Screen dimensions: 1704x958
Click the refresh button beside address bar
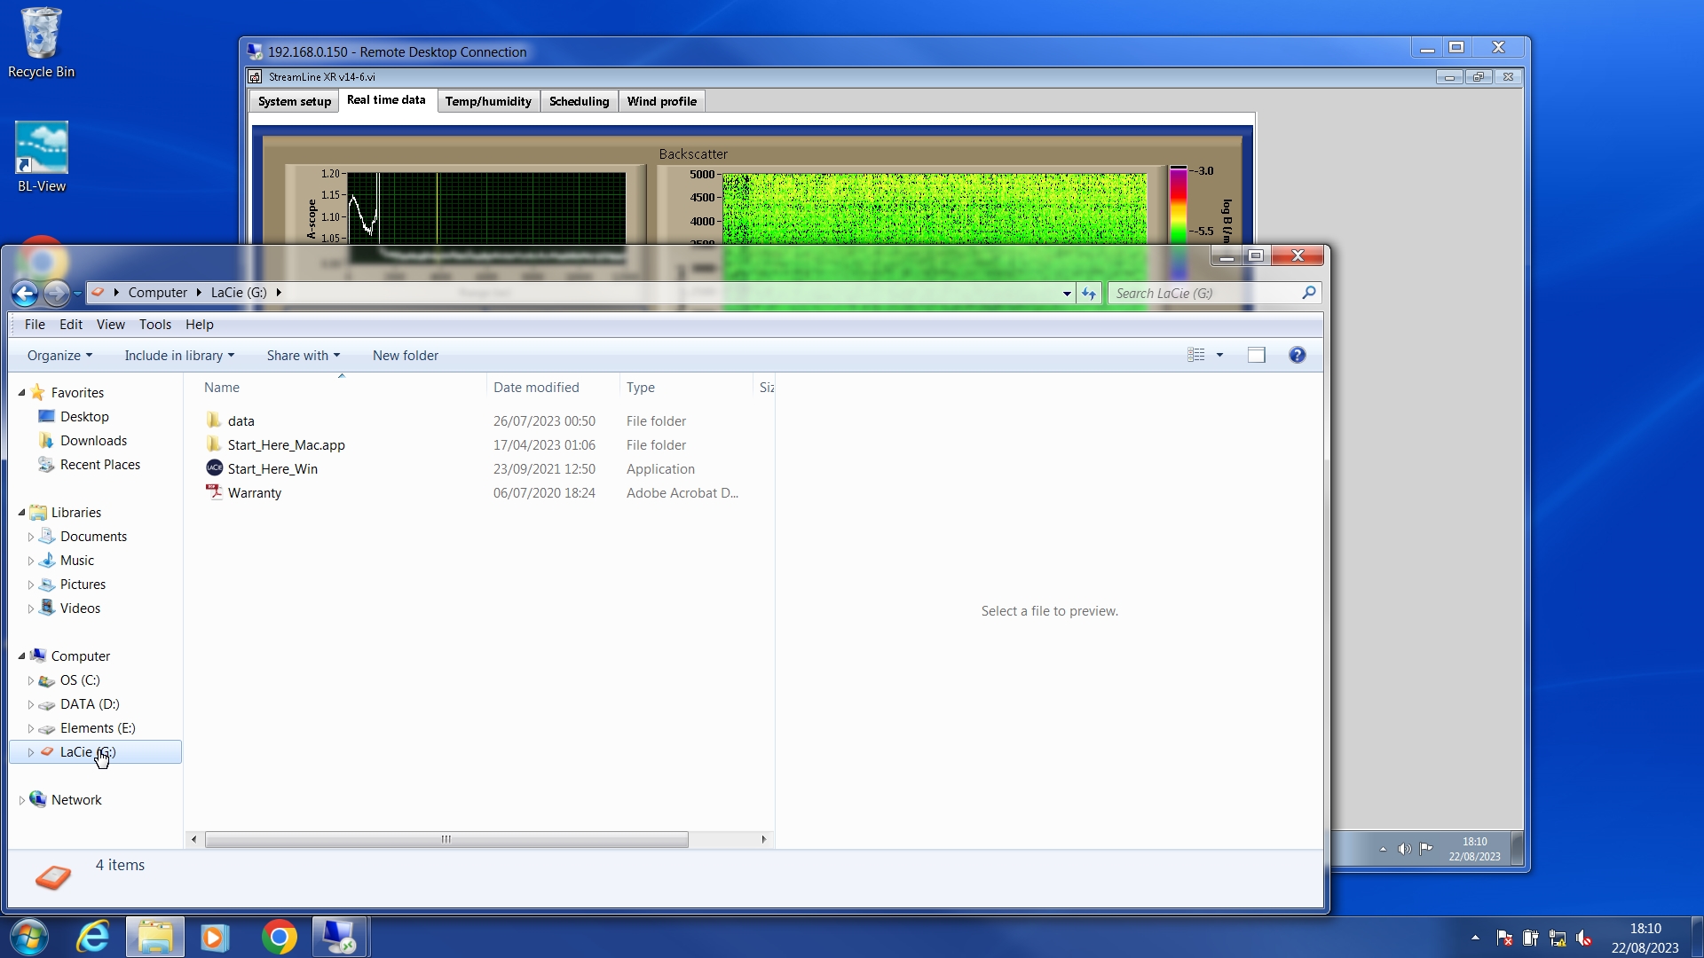(1089, 293)
